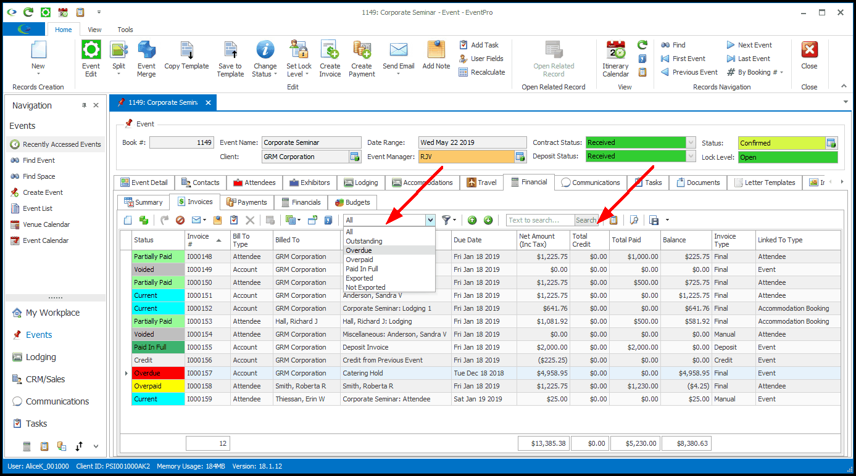This screenshot has width=856, height=476.
Task: Select Not Exported filter option
Action: (389, 287)
